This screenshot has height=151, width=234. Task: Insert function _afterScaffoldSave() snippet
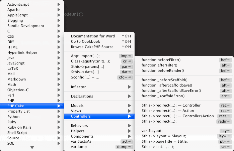point(184,86)
